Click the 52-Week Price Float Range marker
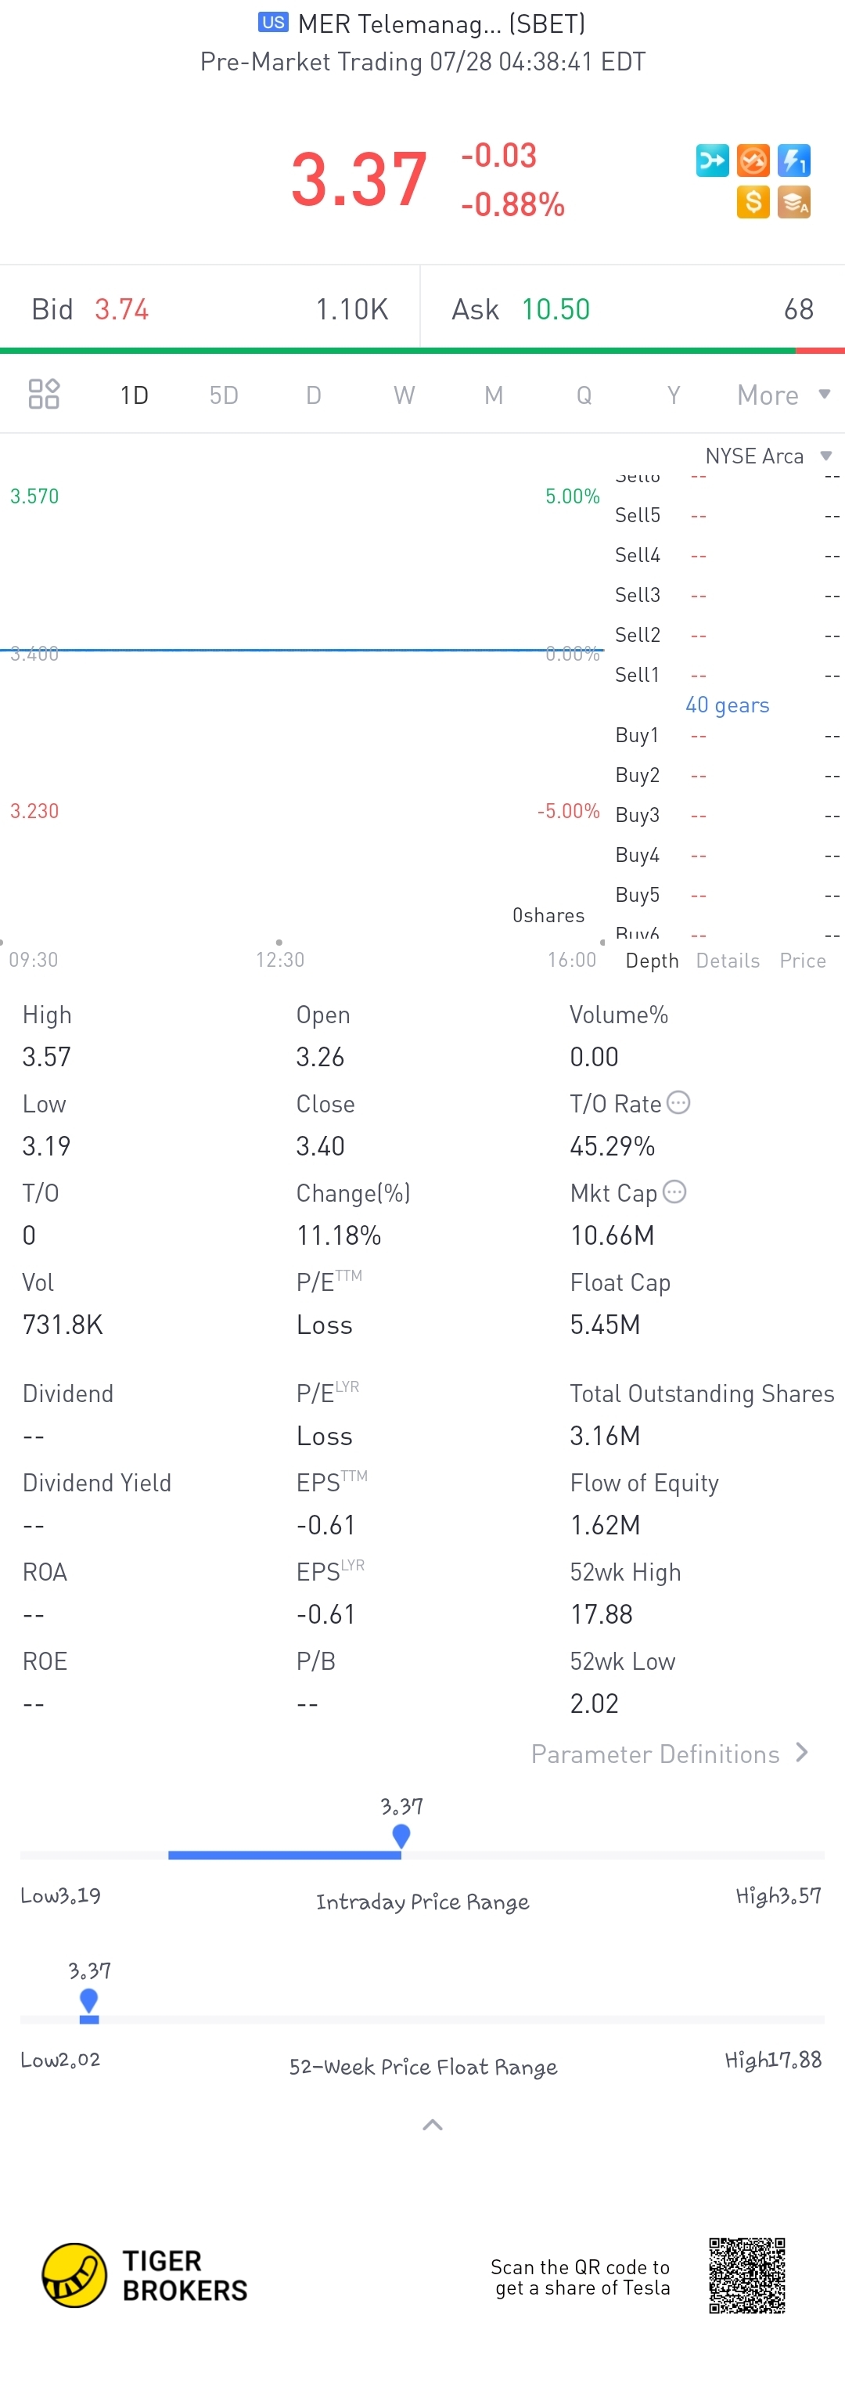Screen dimensions: 845x2394 [89, 2000]
